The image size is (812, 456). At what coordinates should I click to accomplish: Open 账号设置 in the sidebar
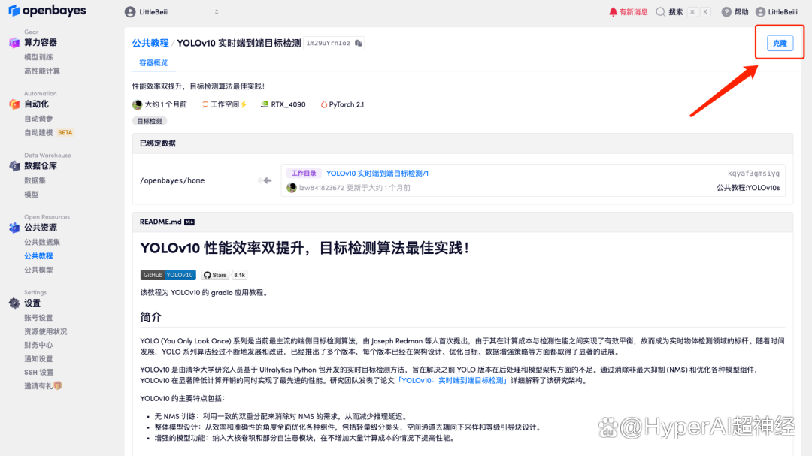click(38, 317)
